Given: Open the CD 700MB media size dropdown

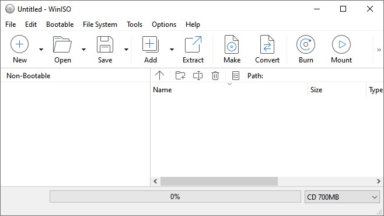Looking at the screenshot, I should click(x=342, y=197).
